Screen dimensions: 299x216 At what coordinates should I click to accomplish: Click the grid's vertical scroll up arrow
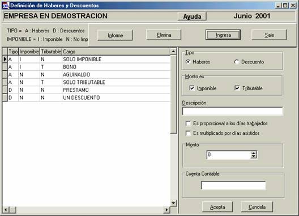[173, 52]
